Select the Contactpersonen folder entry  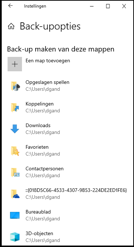[67, 172]
